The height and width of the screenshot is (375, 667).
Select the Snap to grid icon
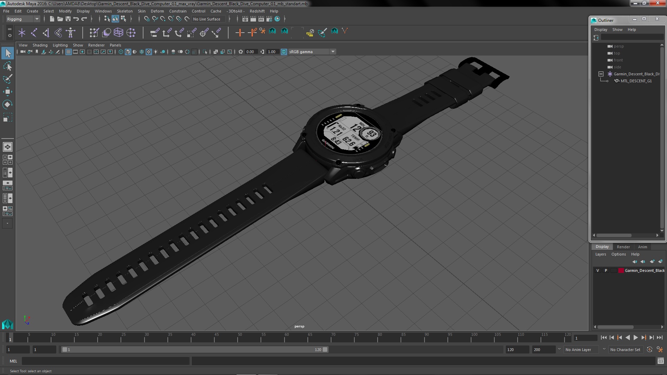[147, 19]
